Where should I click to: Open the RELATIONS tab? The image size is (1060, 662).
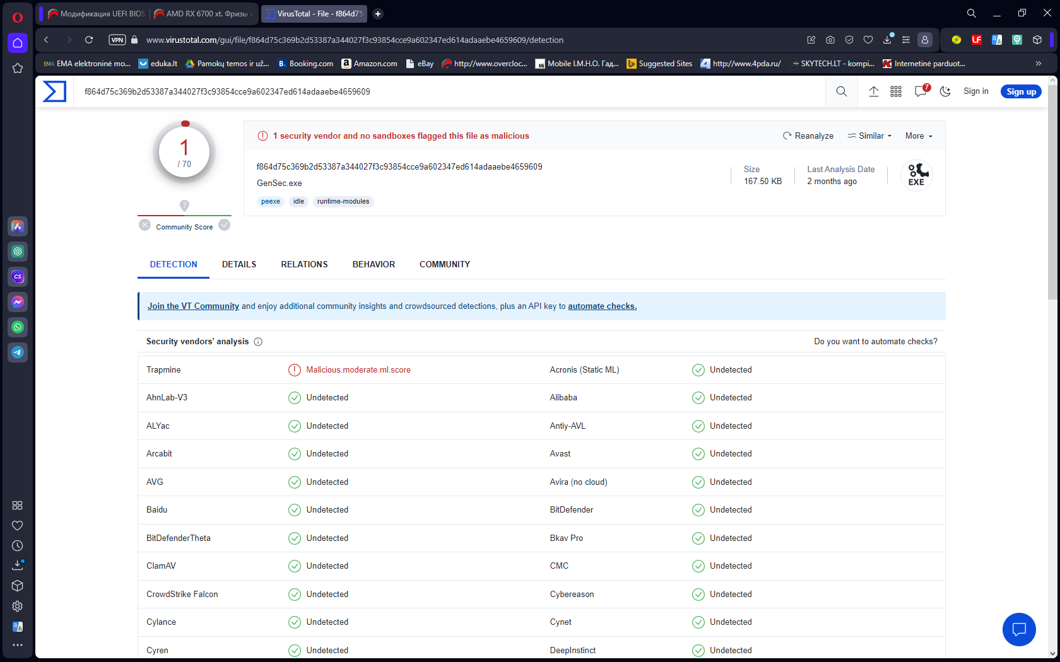304,265
